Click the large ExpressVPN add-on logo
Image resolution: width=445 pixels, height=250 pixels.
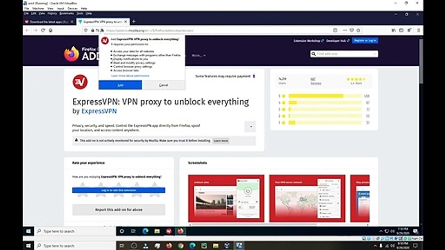pos(80,82)
